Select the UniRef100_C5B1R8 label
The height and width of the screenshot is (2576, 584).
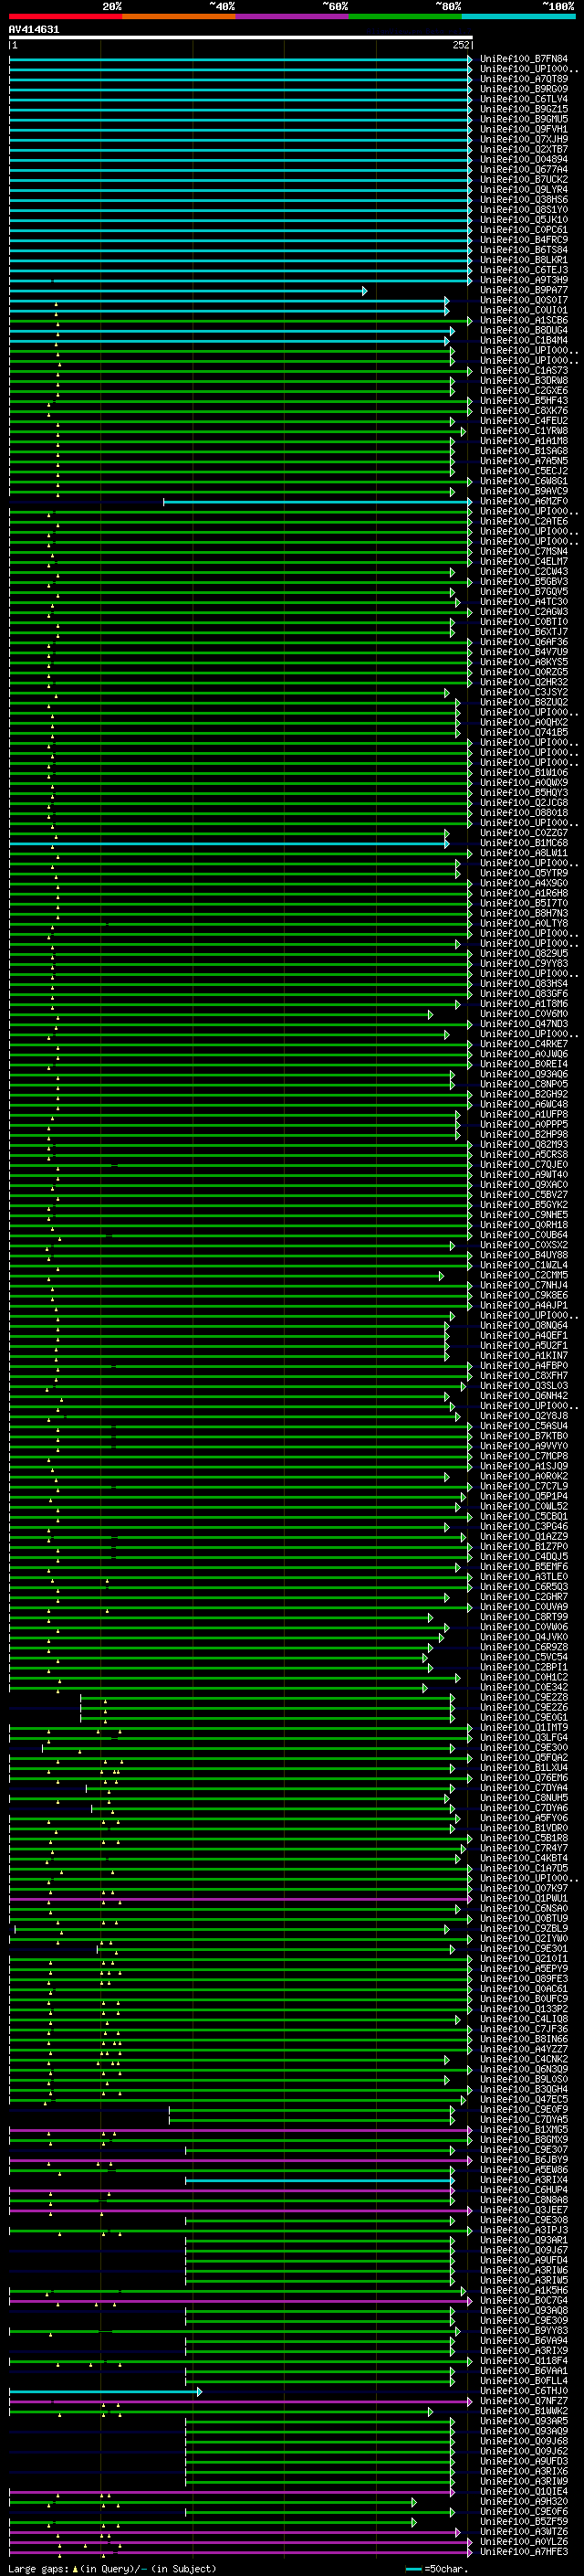[524, 1838]
